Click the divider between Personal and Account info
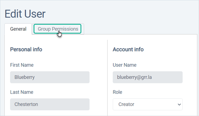 pyautogui.click(x=107, y=78)
